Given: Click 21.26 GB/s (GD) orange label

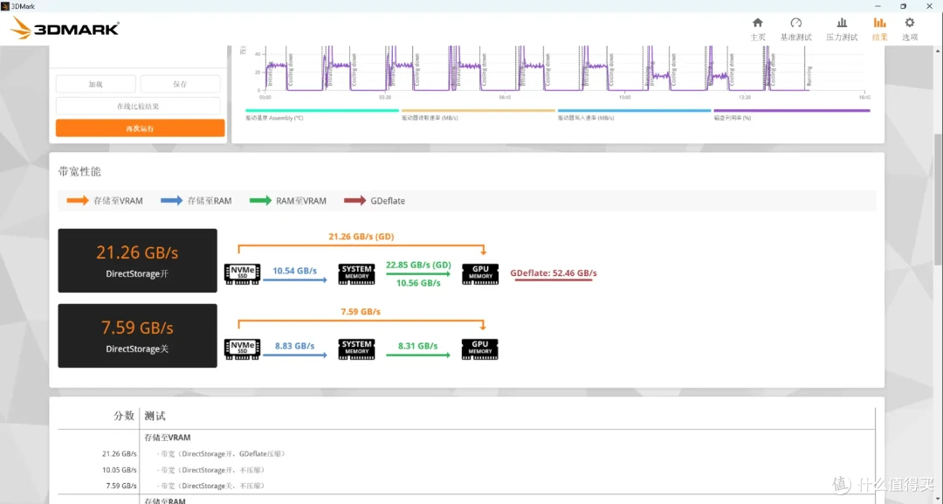Looking at the screenshot, I should (361, 237).
